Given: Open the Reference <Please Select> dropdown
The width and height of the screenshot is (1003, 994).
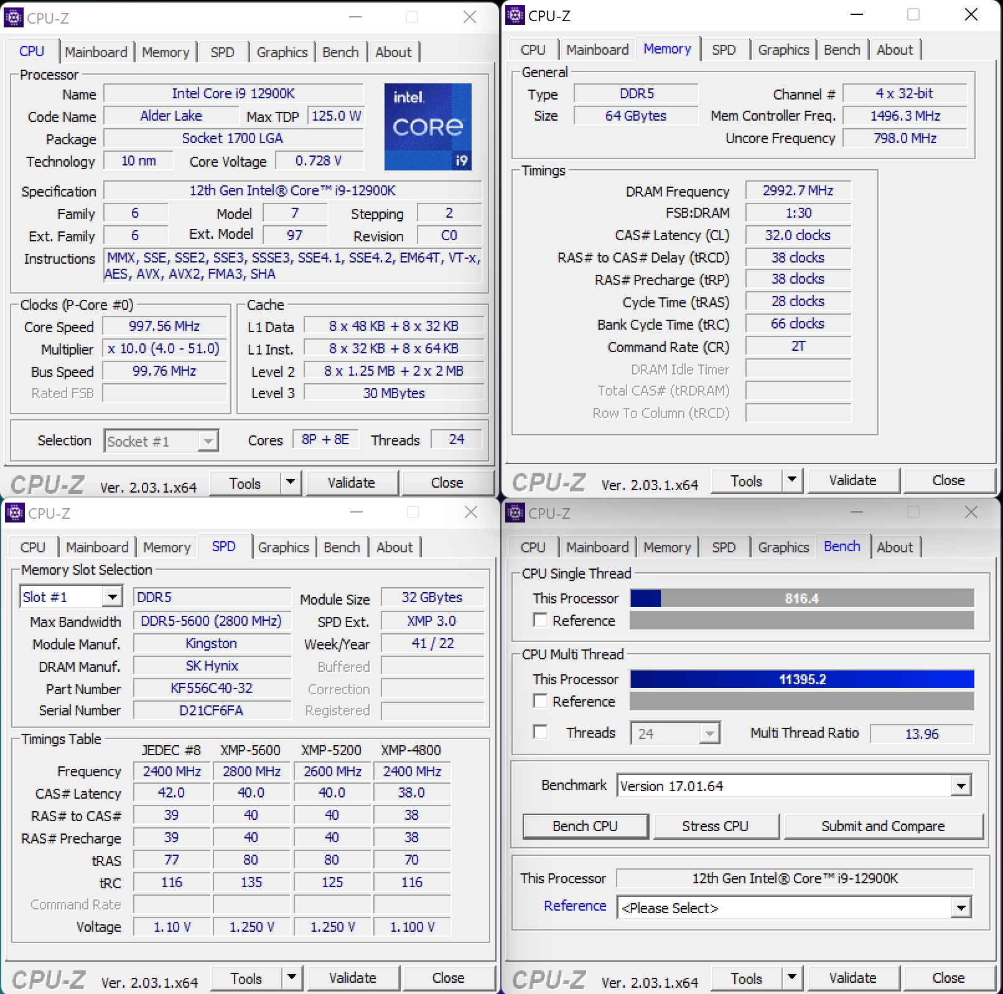Looking at the screenshot, I should tap(961, 908).
